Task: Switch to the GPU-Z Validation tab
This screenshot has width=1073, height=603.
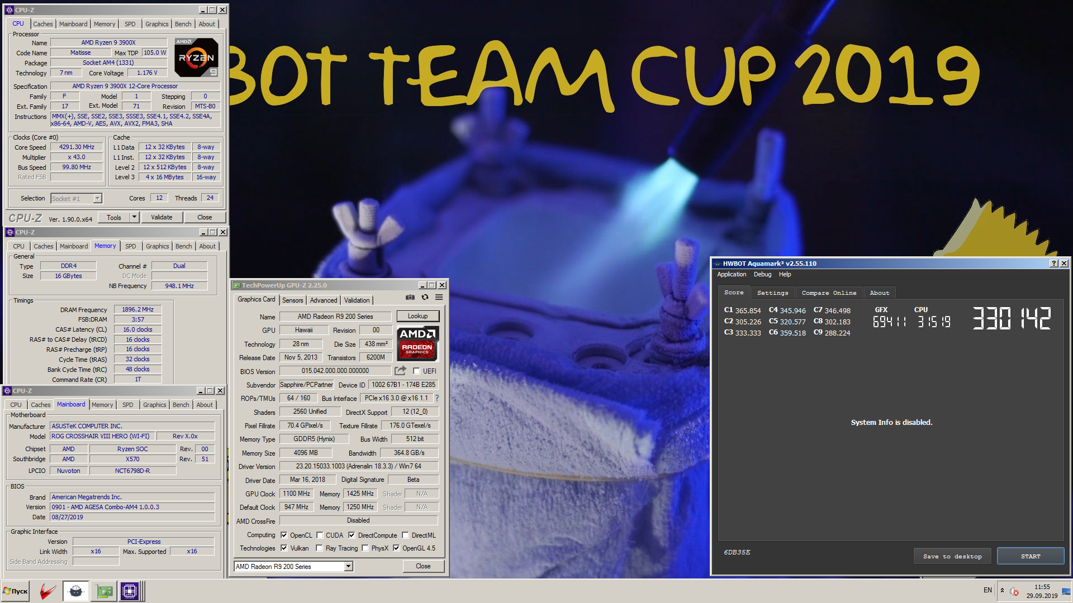Action: 357,300
